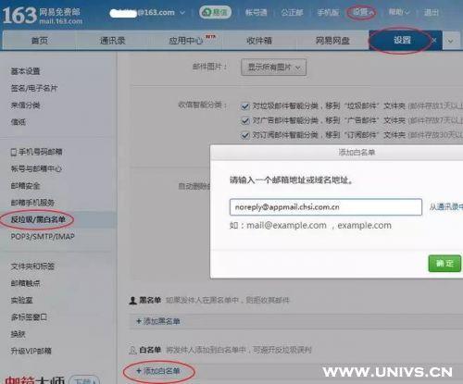
Task: Toggle 对订阅邮件智能分类 checkbox
Action: coord(245,135)
